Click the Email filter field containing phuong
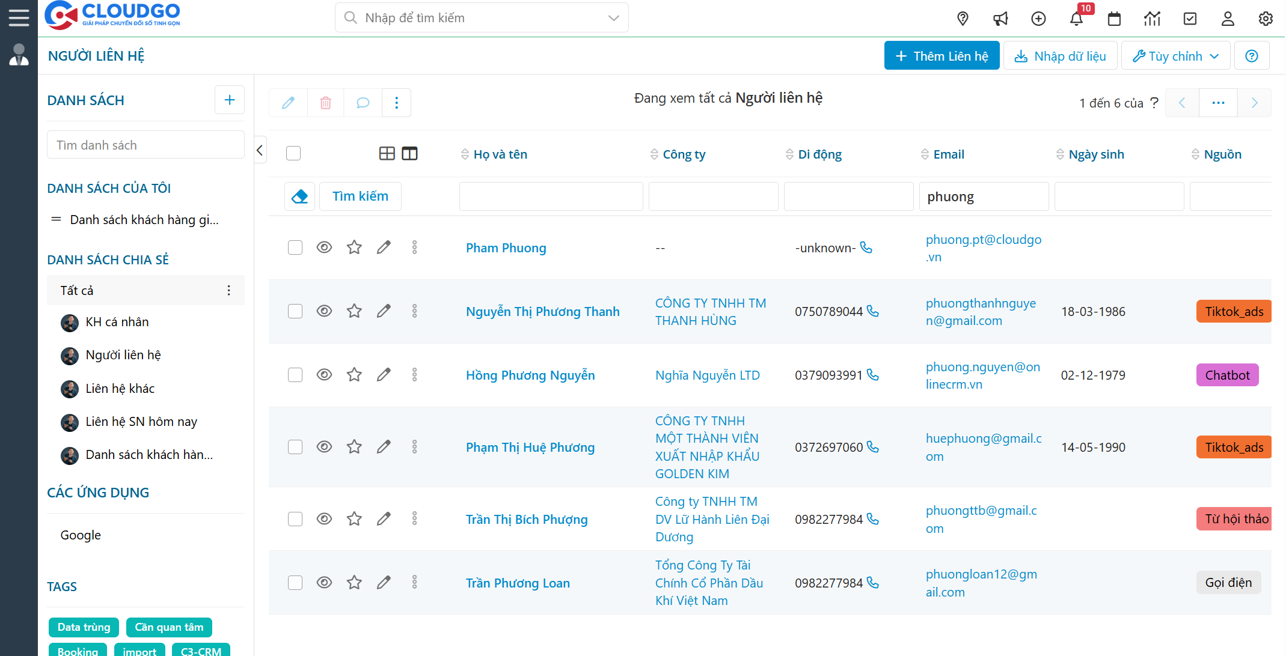This screenshot has height=656, width=1286. tap(984, 197)
